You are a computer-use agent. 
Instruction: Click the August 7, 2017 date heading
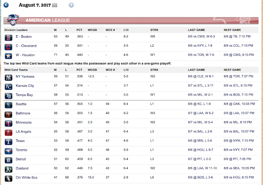coord(35,5)
